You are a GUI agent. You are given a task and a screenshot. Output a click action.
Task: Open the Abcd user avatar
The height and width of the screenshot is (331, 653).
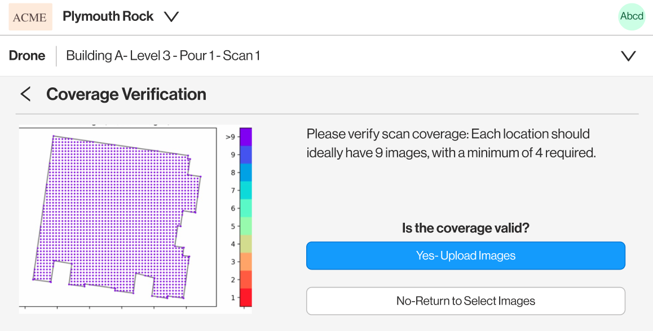click(632, 16)
